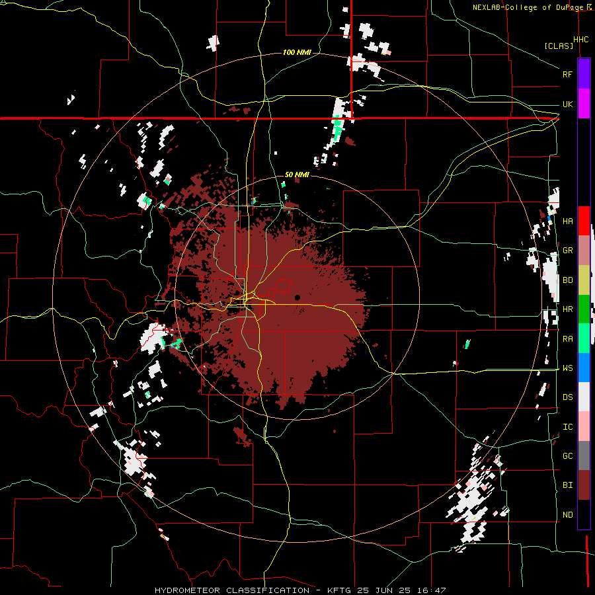Click the GC gray legend block

coord(584,456)
